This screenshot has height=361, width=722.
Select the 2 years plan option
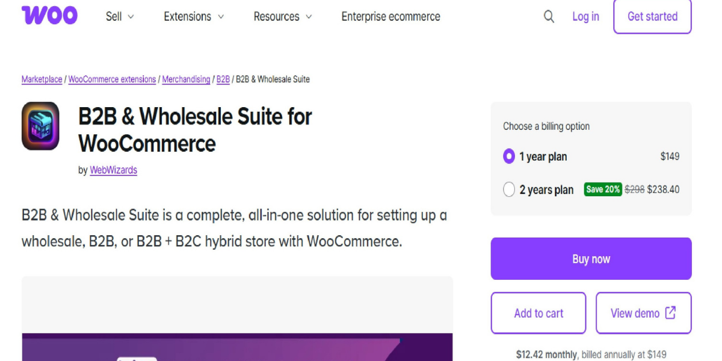point(509,190)
